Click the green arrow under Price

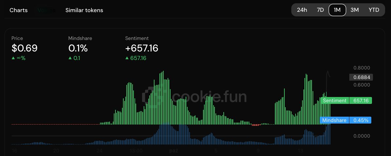point(13,58)
